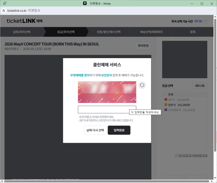Select the 배송선택/예매확인 step tab
Image resolution: width=217 pixels, height=183 pixels.
coord(151,32)
